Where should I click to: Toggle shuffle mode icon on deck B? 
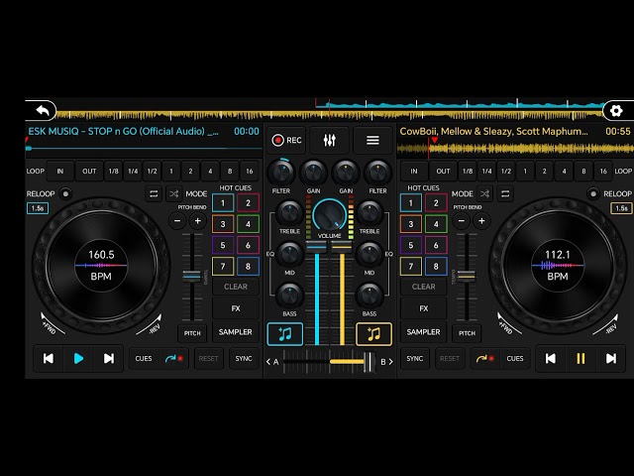[x=484, y=194]
